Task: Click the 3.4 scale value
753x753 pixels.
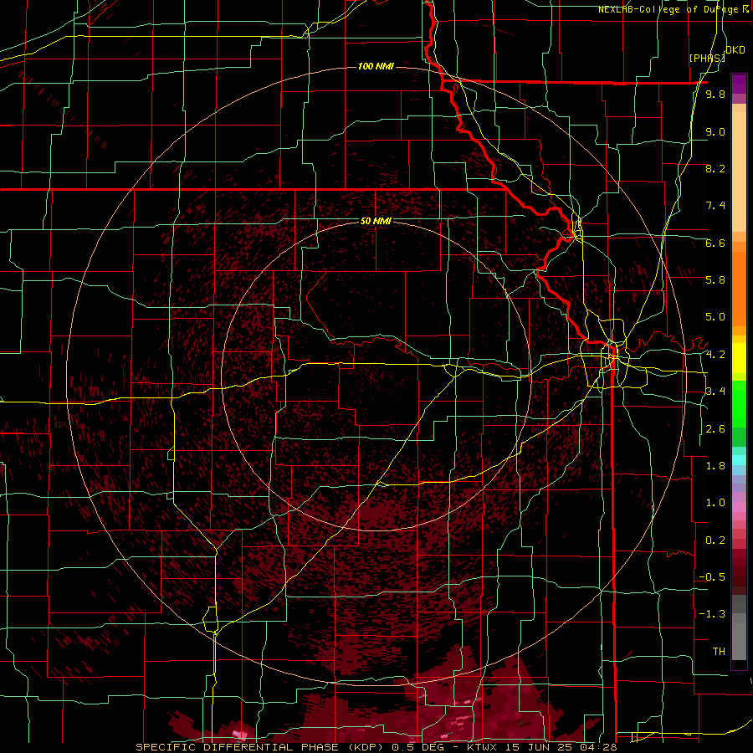Action: (x=715, y=392)
